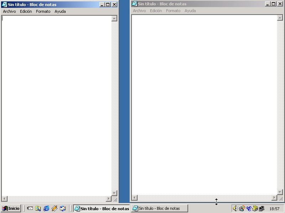Click the two-computers connection tray icon
Screen dimensions: 285x213
[x=261, y=208]
